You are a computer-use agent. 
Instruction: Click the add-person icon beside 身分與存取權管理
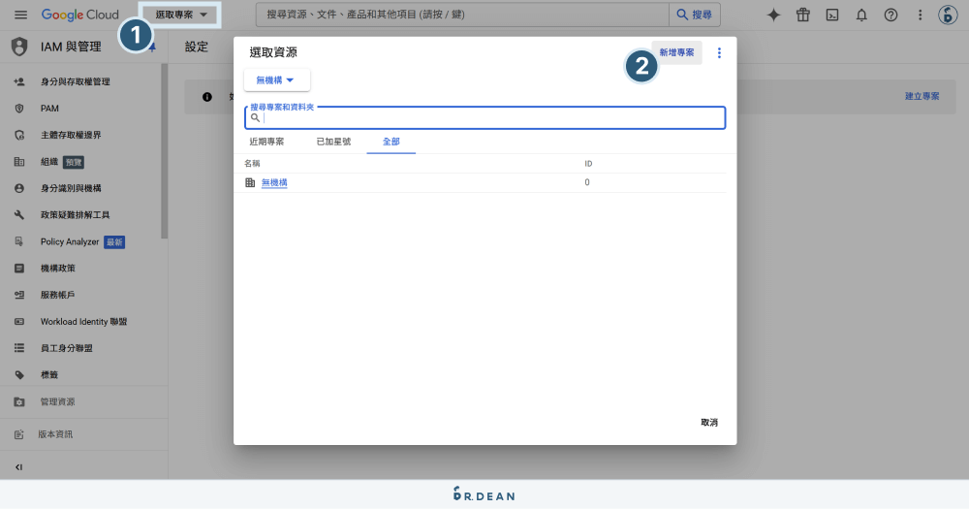tap(19, 81)
